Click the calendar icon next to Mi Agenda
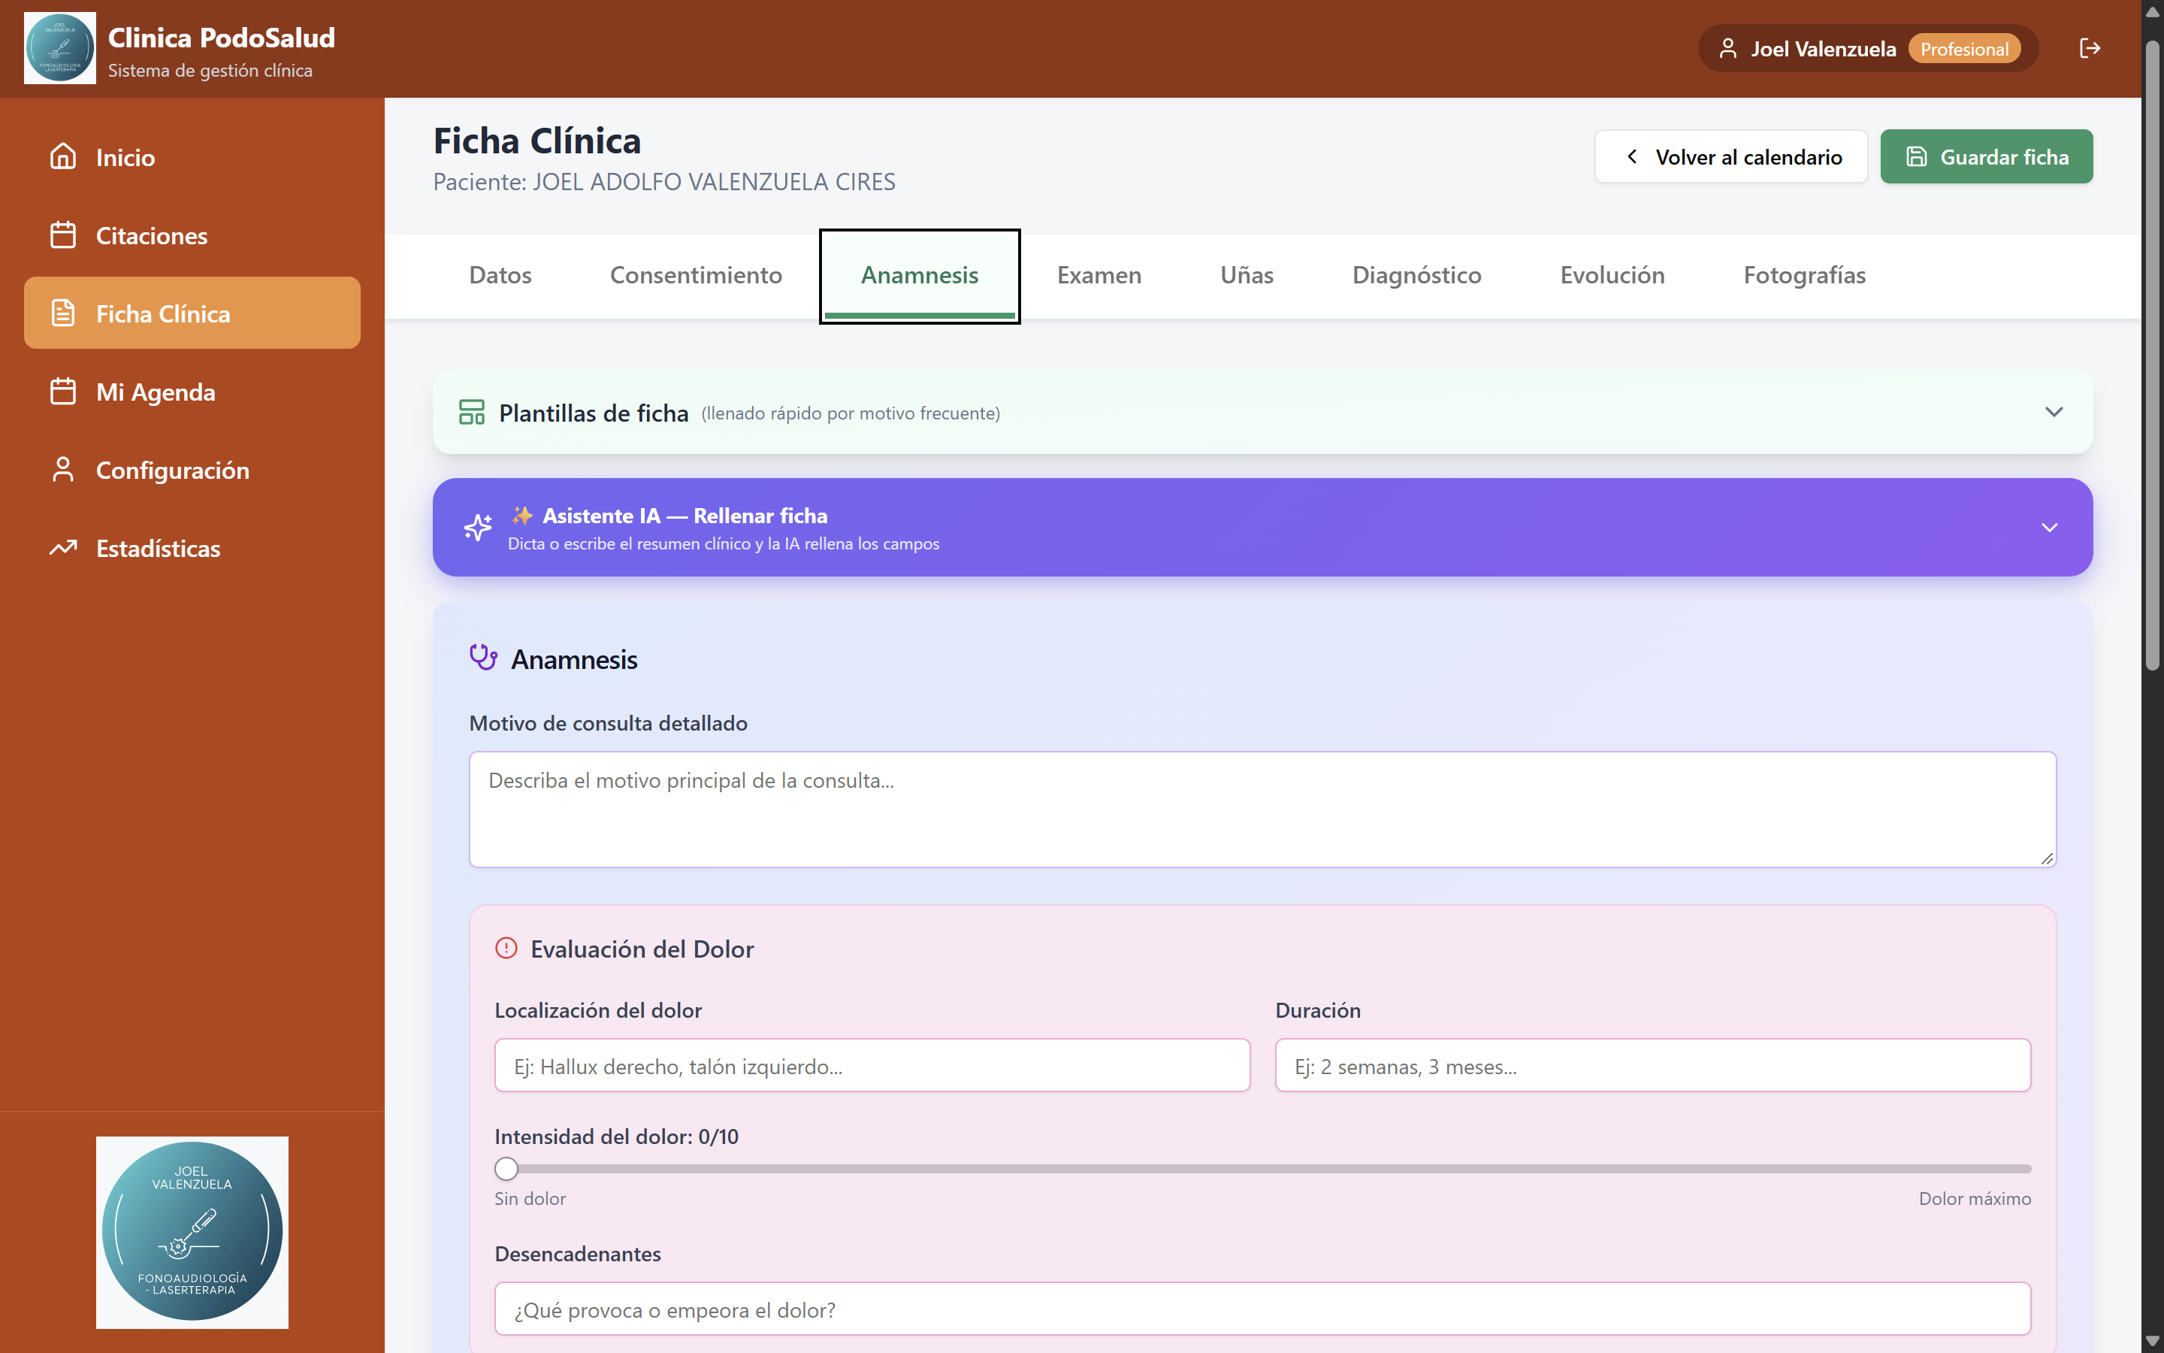Image resolution: width=2164 pixels, height=1353 pixels. point(62,391)
